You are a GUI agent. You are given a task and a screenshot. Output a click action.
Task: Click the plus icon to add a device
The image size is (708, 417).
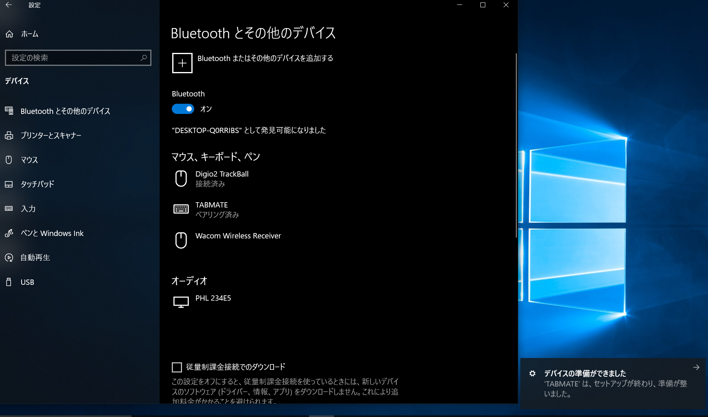coord(182,63)
